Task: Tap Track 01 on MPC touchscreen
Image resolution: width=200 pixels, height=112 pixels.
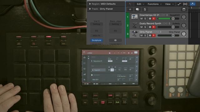Action: coord(98,70)
